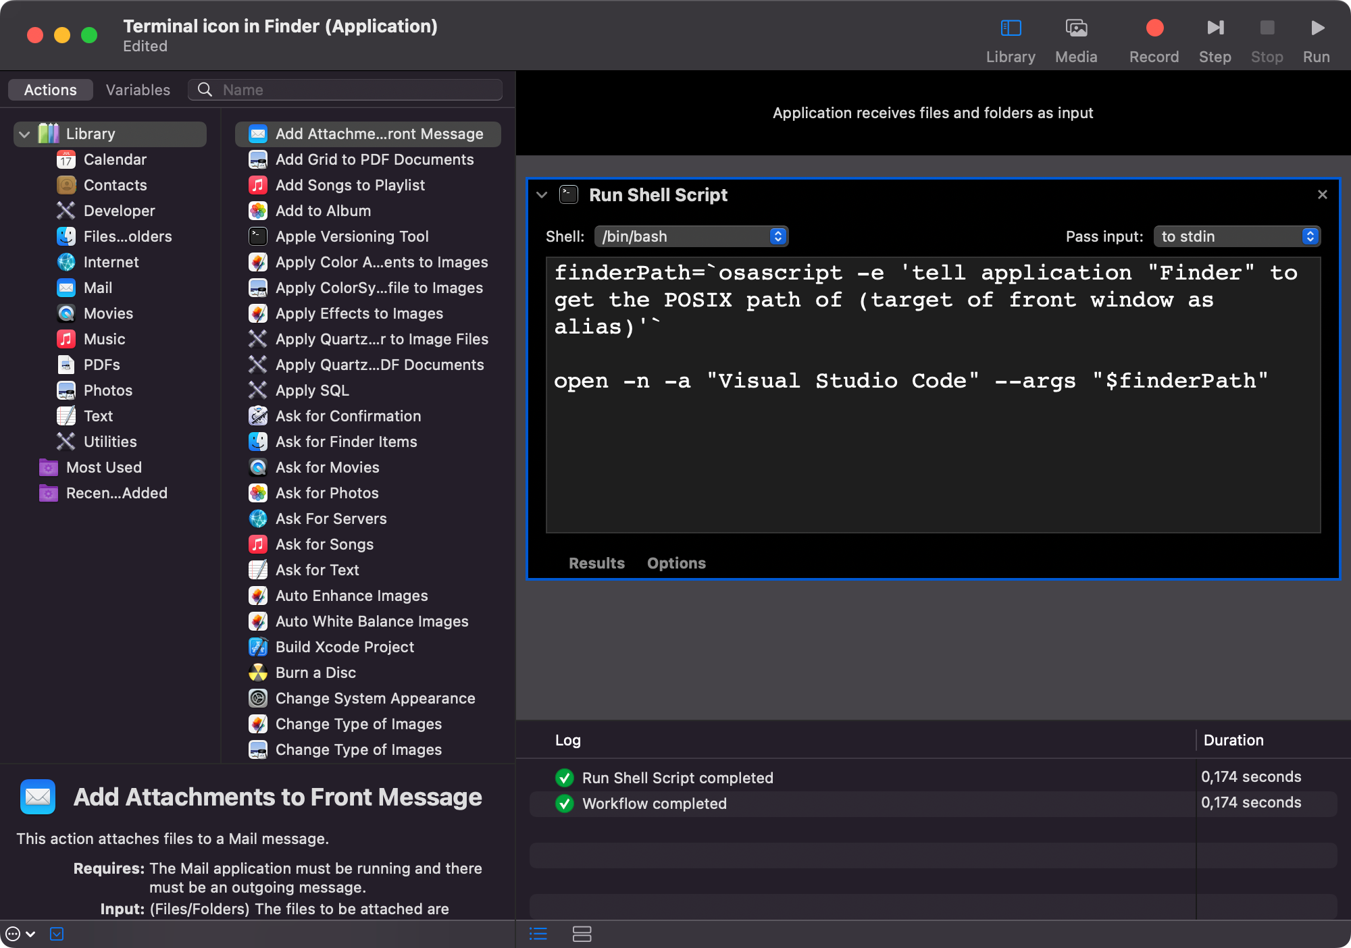
Task: Show the log list view
Action: [538, 934]
